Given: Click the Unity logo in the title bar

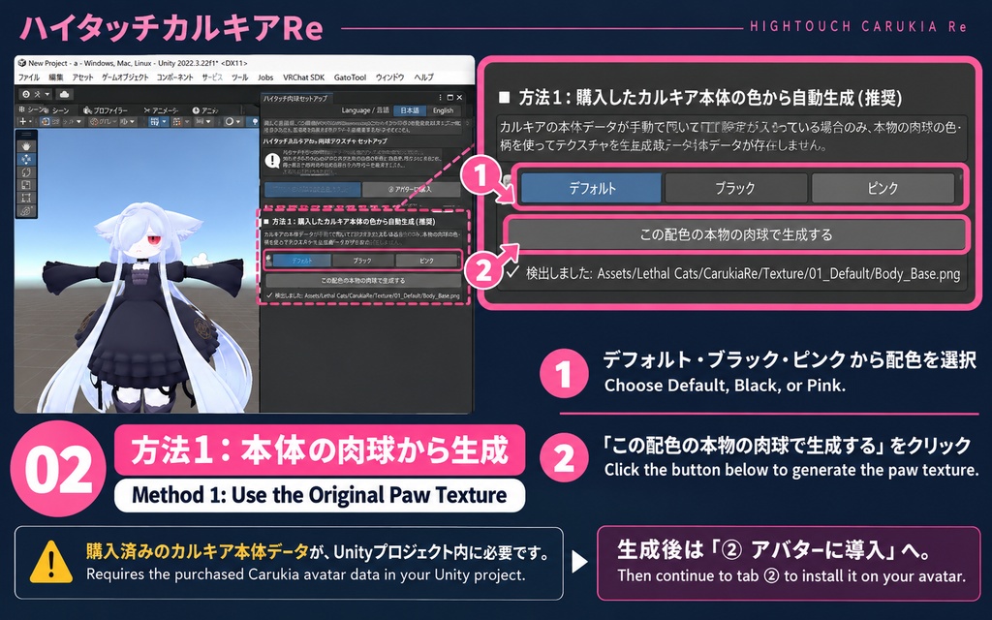Looking at the screenshot, I should 22,63.
